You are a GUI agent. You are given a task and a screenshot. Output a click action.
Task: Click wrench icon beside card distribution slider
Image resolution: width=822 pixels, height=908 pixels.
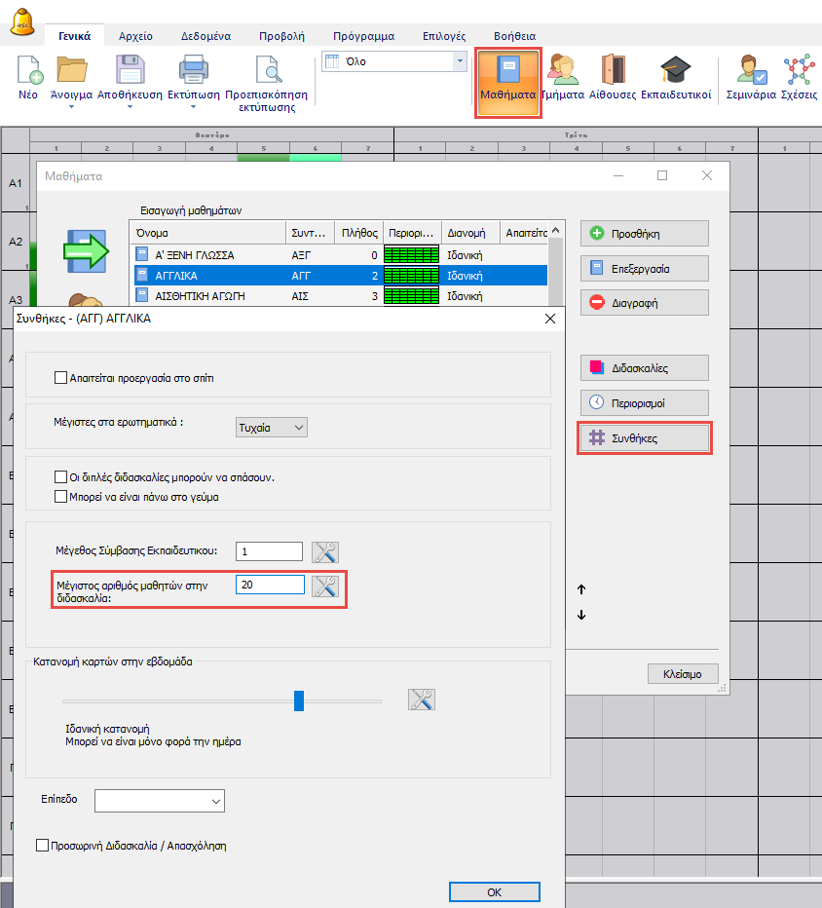click(421, 700)
